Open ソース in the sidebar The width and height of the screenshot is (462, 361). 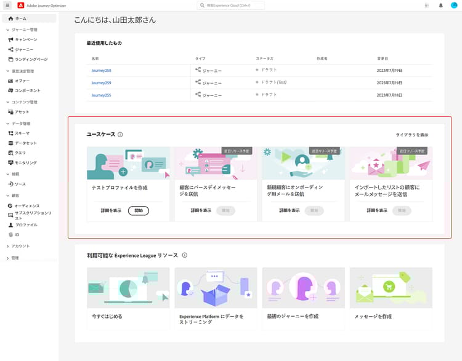point(17,184)
